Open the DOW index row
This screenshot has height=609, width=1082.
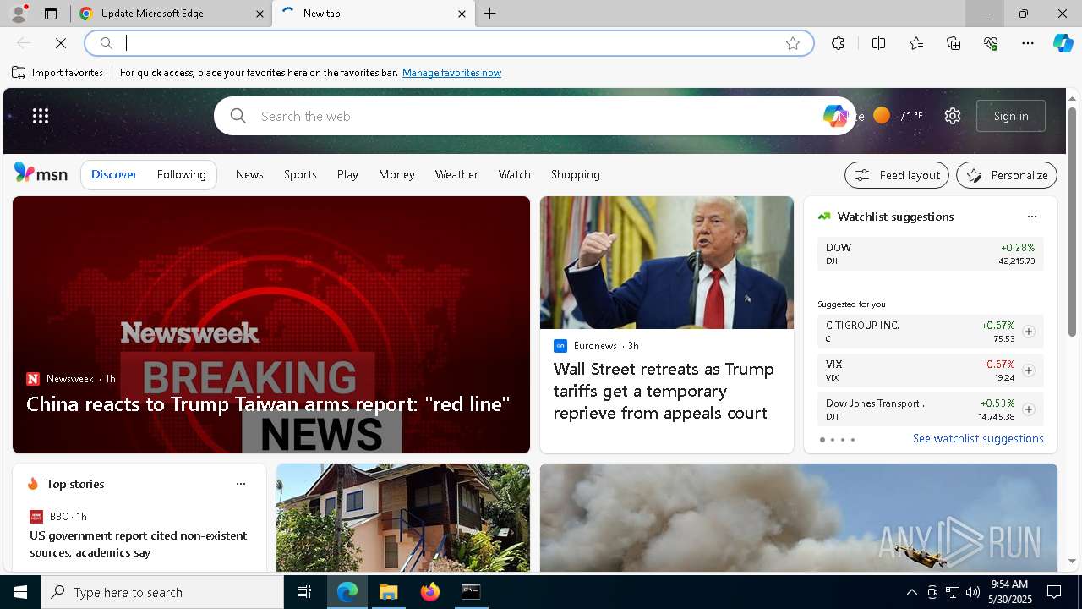[931, 254]
